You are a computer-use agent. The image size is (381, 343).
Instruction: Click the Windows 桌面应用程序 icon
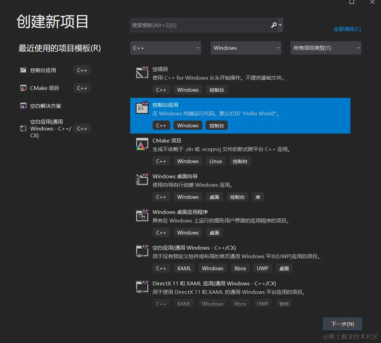coord(142,215)
